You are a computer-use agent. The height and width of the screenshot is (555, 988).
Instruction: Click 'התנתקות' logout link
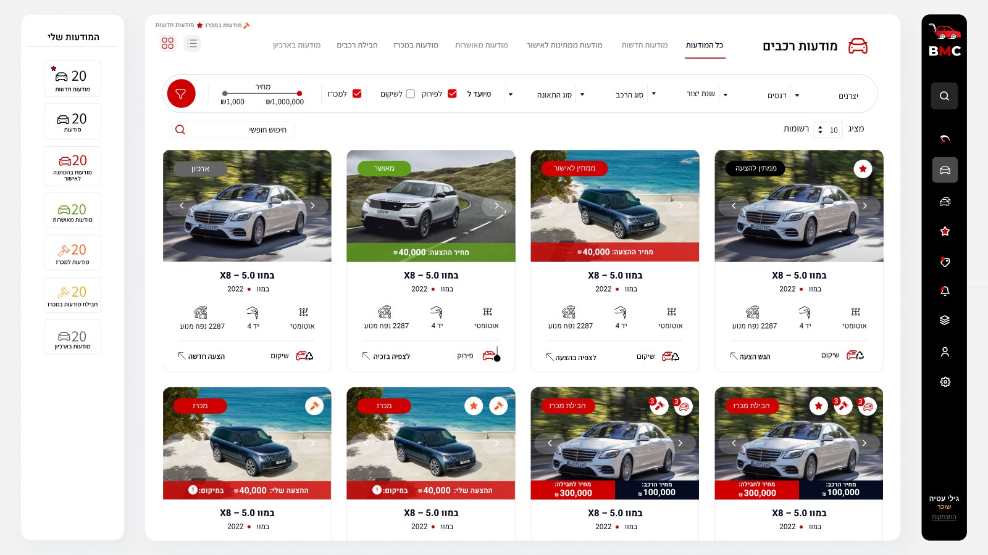(944, 517)
